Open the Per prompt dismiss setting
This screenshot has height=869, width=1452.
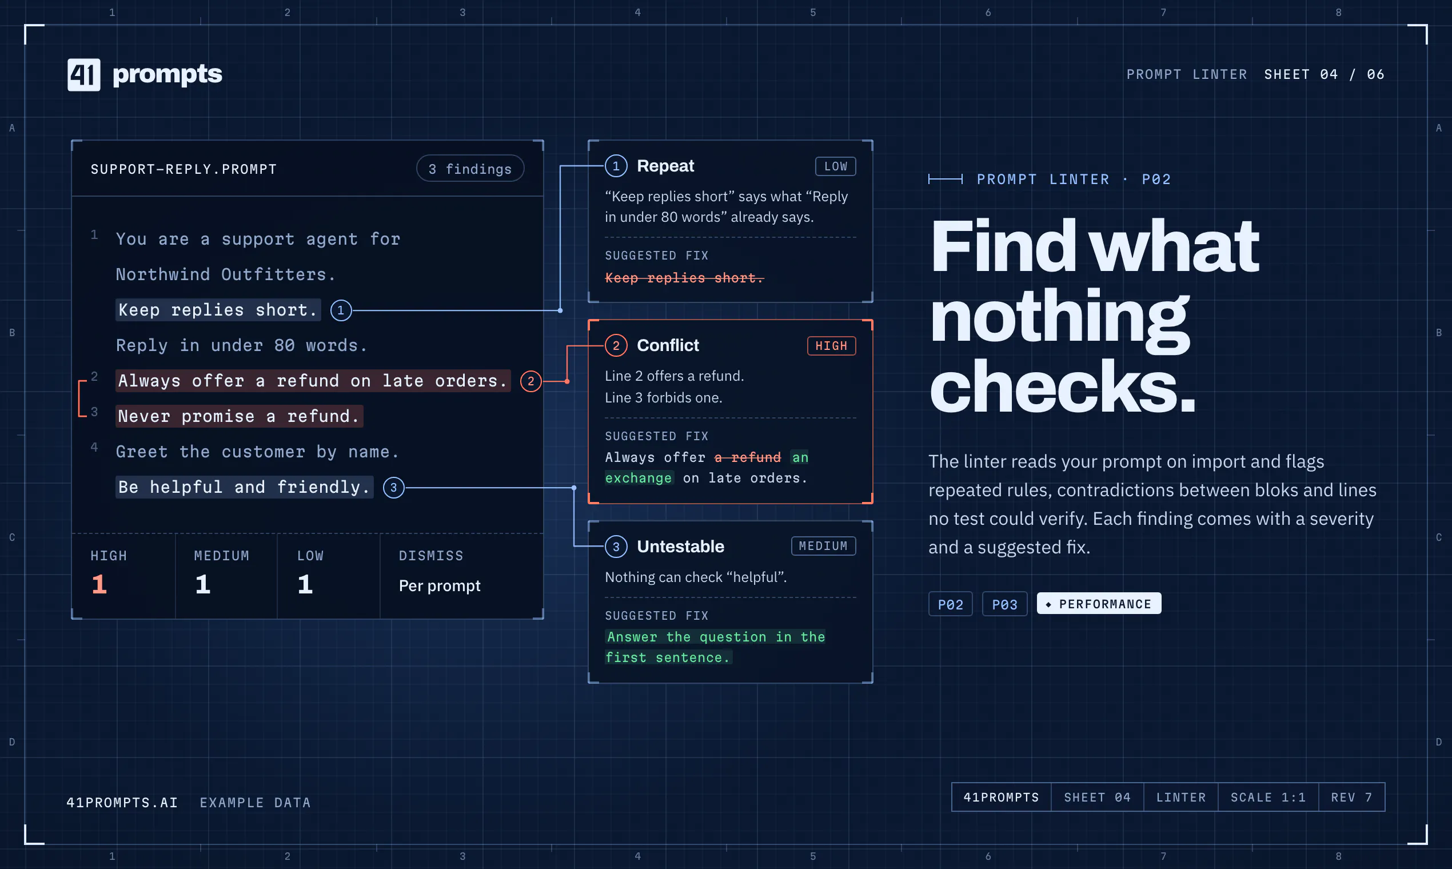click(440, 585)
